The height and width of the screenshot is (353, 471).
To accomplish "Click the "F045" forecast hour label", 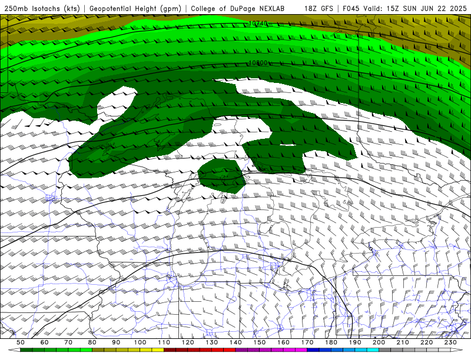I will pos(351,8).
